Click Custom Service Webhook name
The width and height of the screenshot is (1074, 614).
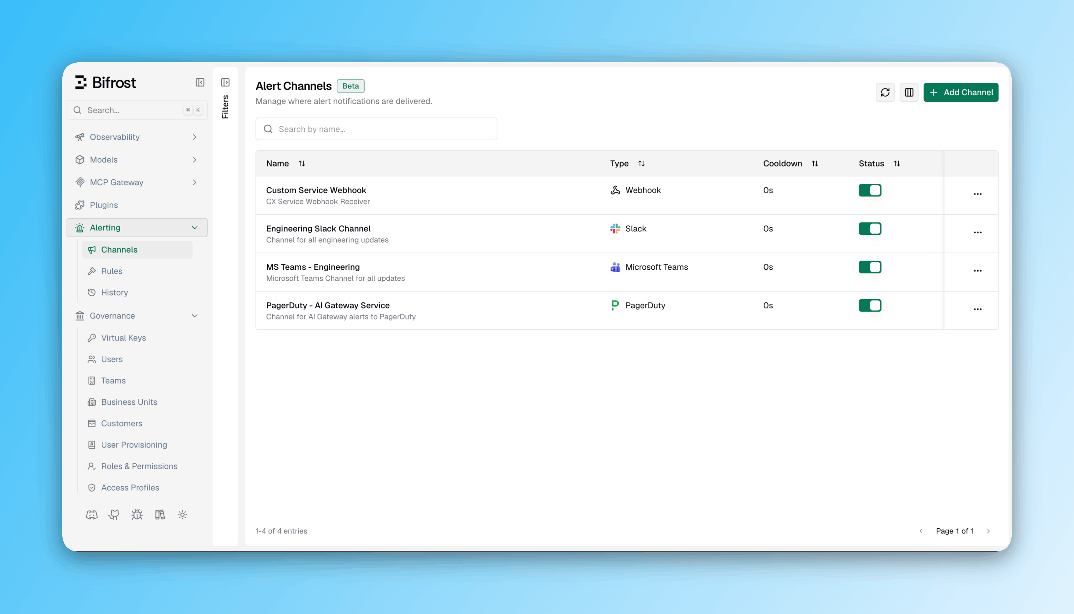(x=316, y=190)
